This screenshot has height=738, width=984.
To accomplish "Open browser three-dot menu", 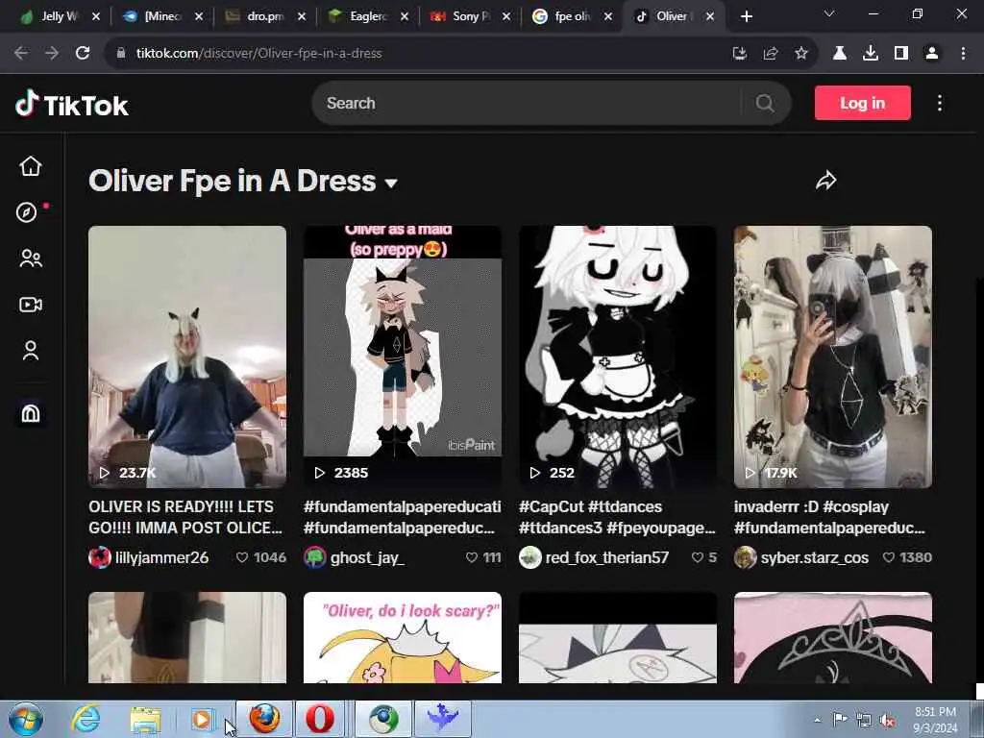I will [x=963, y=54].
